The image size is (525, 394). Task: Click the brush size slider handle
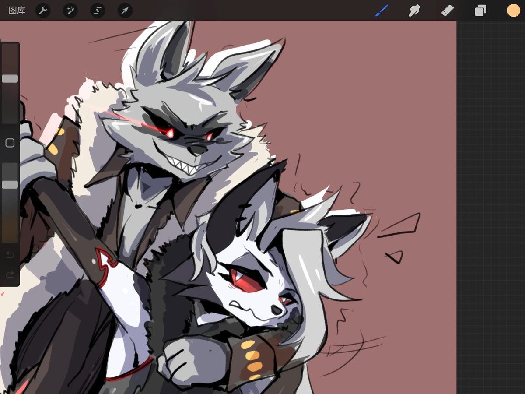tap(10, 79)
